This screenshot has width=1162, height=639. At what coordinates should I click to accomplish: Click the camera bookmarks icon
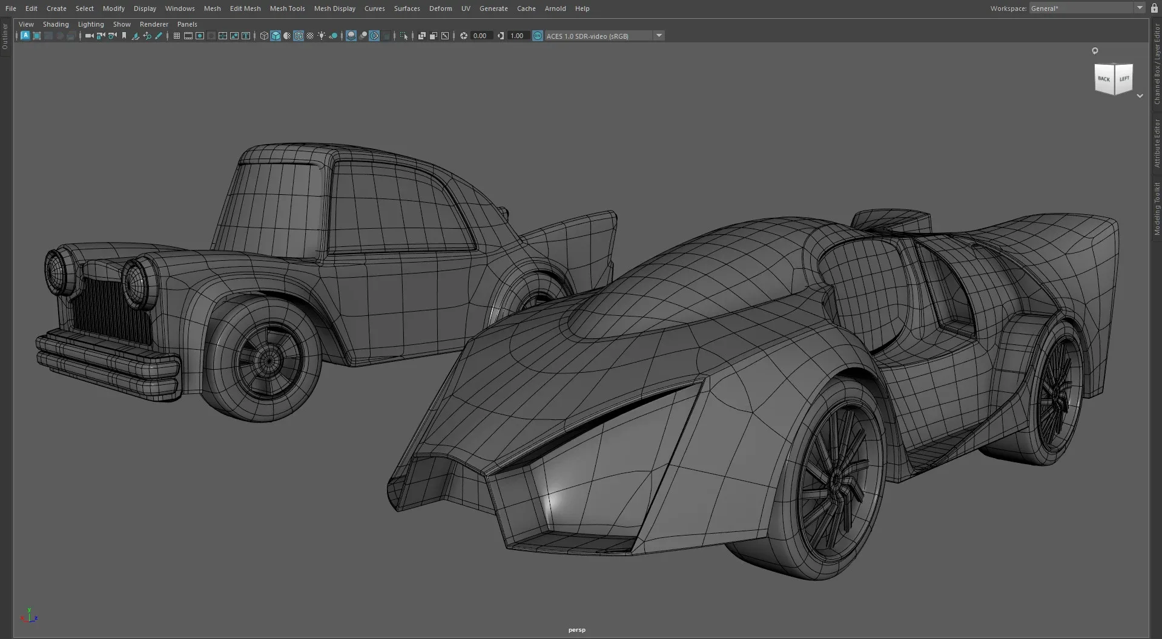click(x=124, y=36)
